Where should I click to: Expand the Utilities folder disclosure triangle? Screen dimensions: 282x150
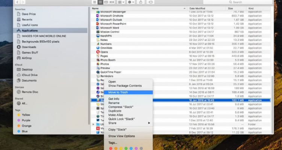(x=93, y=124)
